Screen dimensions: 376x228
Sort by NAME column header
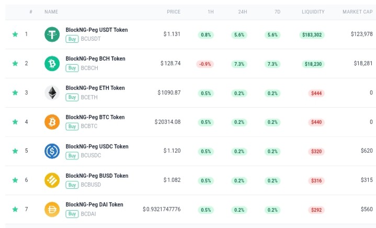pyautogui.click(x=51, y=12)
